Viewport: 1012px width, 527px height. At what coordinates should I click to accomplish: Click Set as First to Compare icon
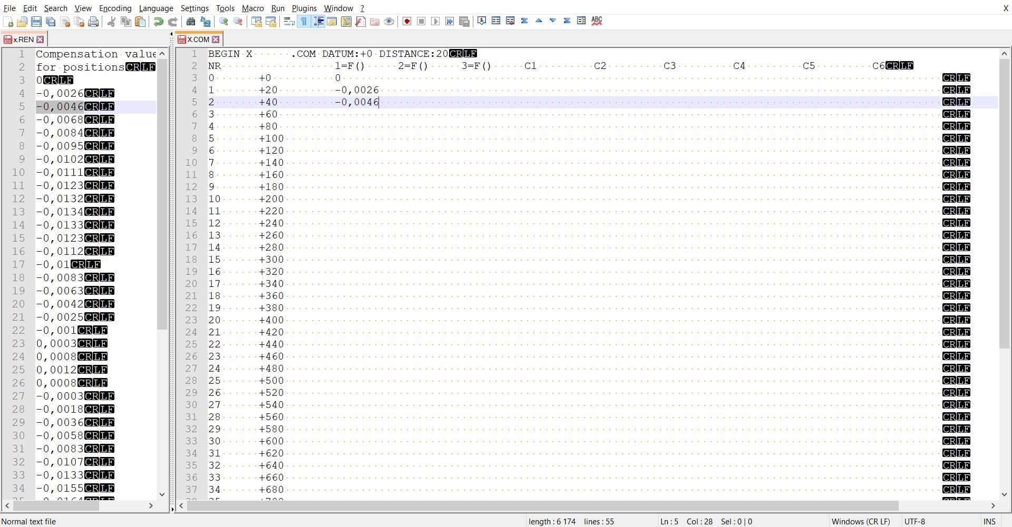482,21
